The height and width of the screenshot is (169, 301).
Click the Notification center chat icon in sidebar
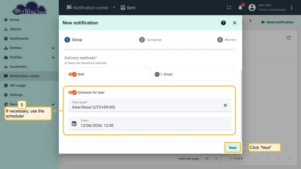point(6,76)
